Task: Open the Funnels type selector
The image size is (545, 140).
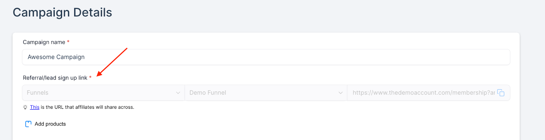Action: 103,93
